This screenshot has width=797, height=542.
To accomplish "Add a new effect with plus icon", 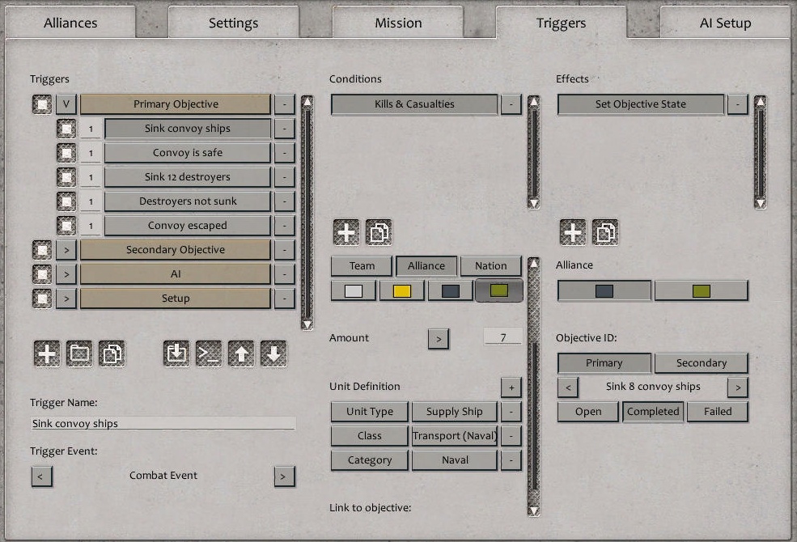I will pos(573,233).
